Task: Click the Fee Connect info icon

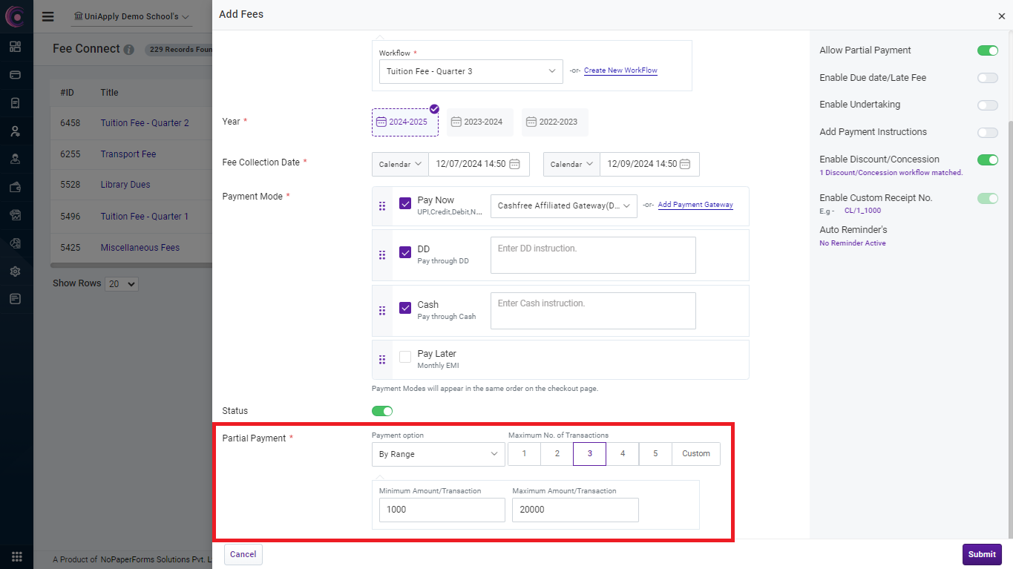Action: click(129, 50)
